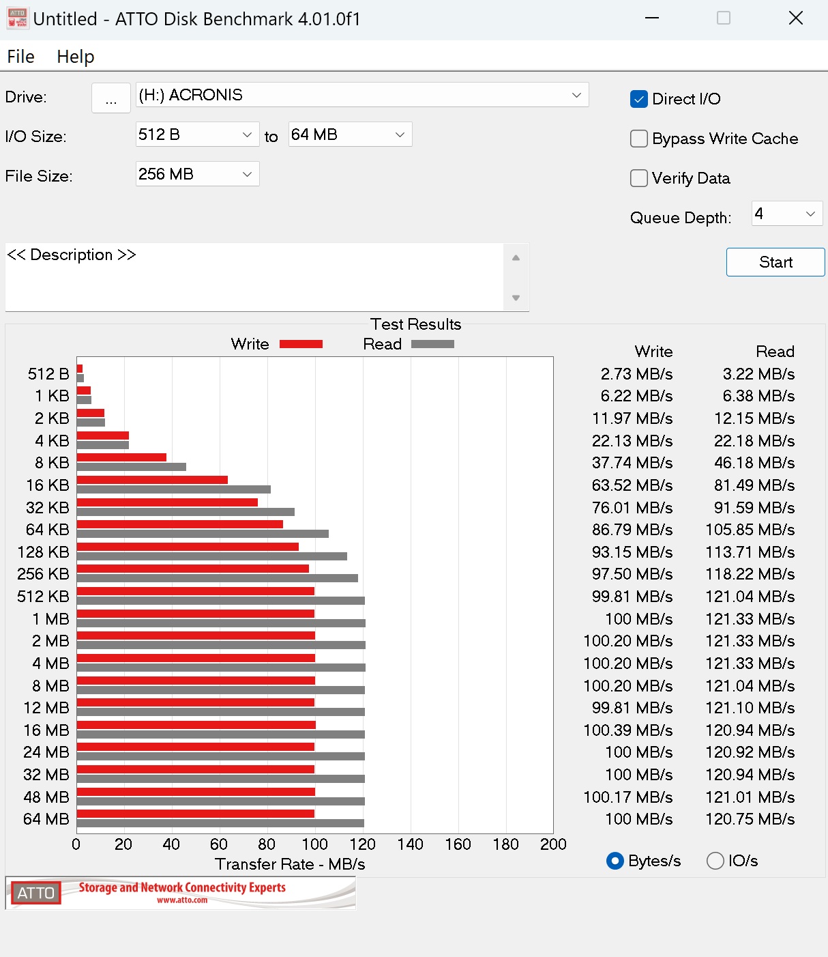
Task: Open the File menu
Action: pyautogui.click(x=20, y=56)
